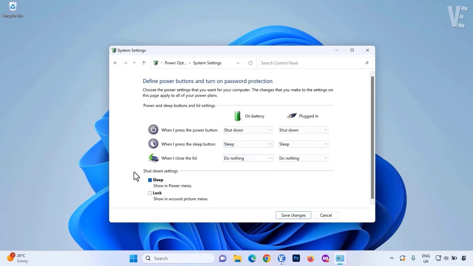Open the video chat app in taskbar
The image size is (473, 266).
point(223,258)
